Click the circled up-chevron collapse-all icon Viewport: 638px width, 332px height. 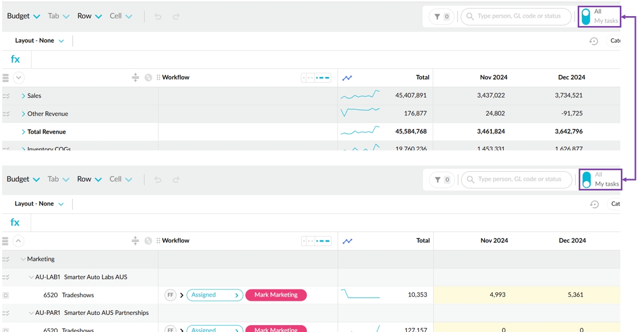(x=19, y=241)
